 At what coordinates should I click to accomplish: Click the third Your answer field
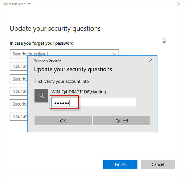[x=18, y=116]
